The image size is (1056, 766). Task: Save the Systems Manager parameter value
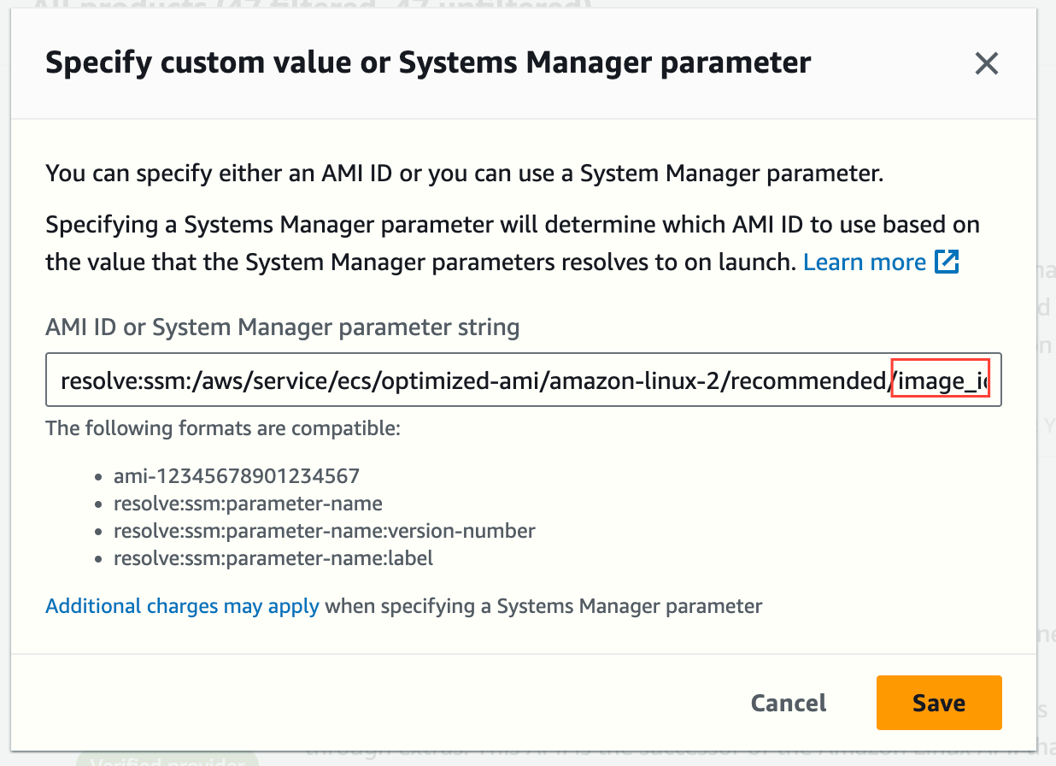click(x=939, y=703)
